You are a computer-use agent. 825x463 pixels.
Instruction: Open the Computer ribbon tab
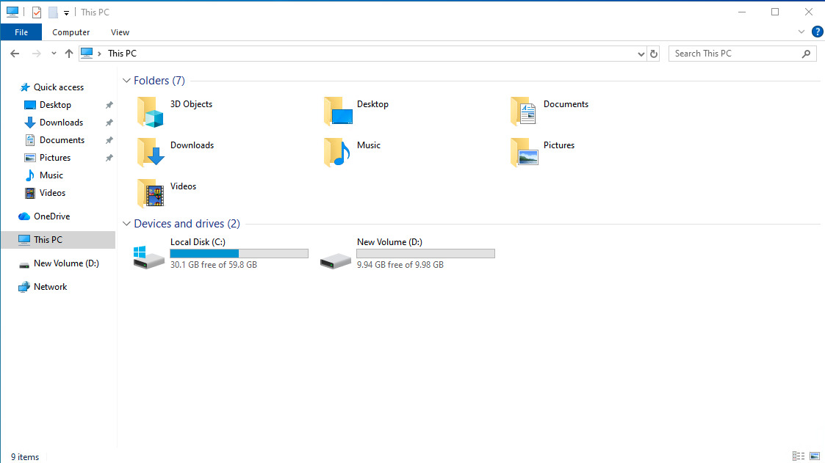tap(71, 32)
